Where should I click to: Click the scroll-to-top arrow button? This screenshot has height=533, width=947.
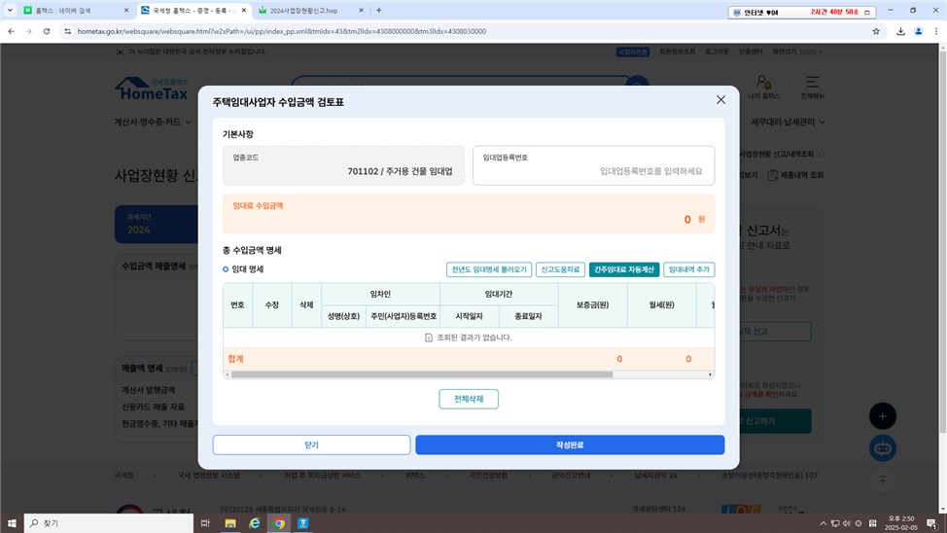point(883,480)
